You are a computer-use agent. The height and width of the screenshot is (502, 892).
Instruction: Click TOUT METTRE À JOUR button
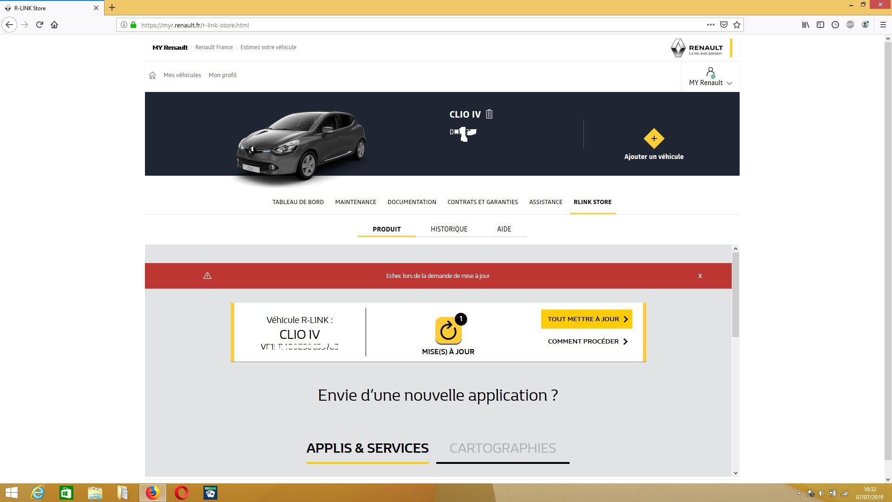pos(587,319)
